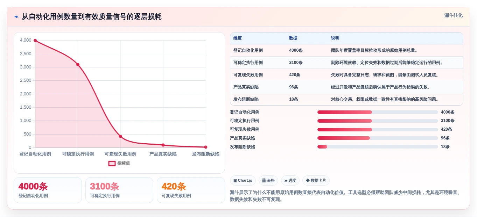The image size is (477, 217).
Task: Click table data cell 3100条
Action: 296,63
